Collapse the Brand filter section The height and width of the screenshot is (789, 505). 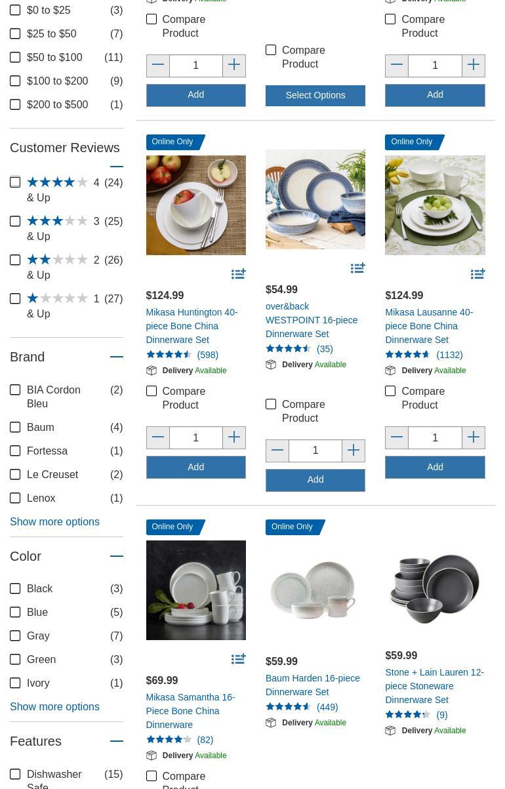click(x=117, y=357)
